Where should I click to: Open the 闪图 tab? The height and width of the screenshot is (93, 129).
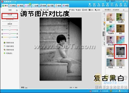[50, 6]
